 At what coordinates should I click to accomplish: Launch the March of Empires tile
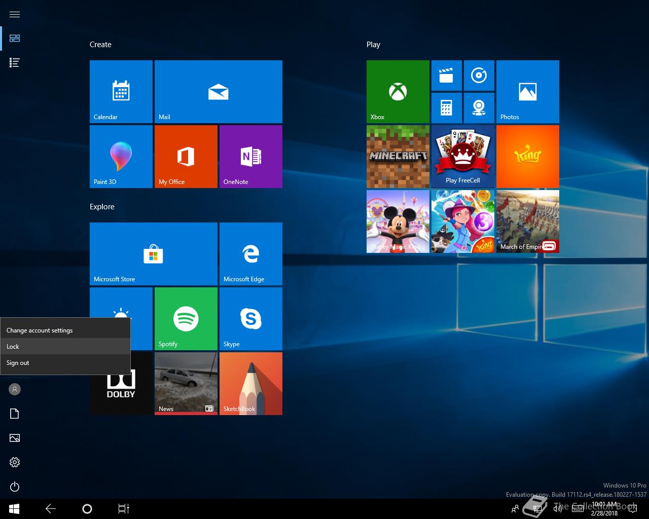tap(528, 221)
